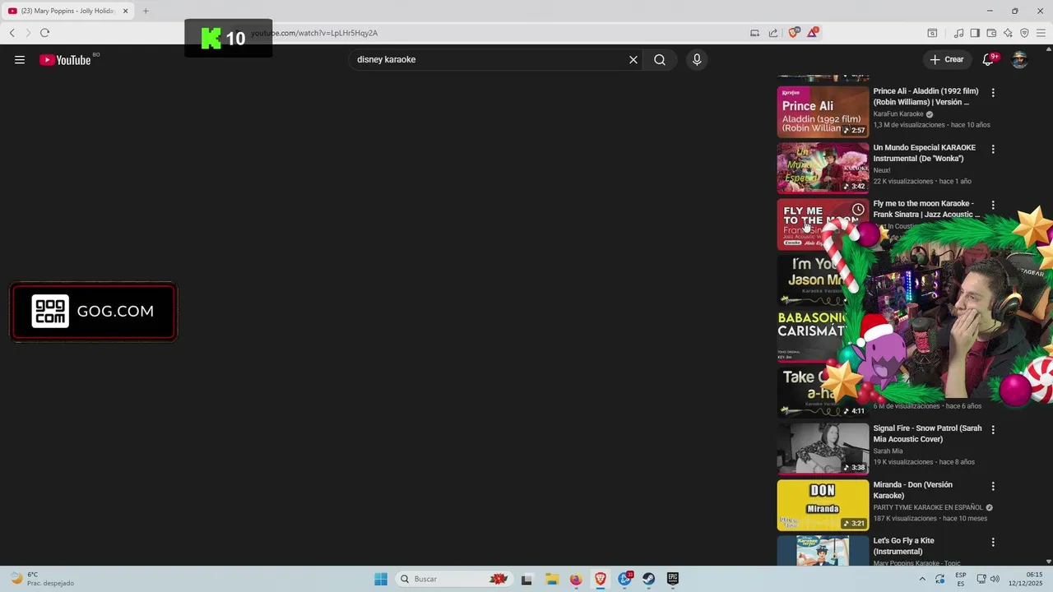The height and width of the screenshot is (592, 1053).
Task: Reload the page with the browser refresh icon
Action: coord(44,33)
